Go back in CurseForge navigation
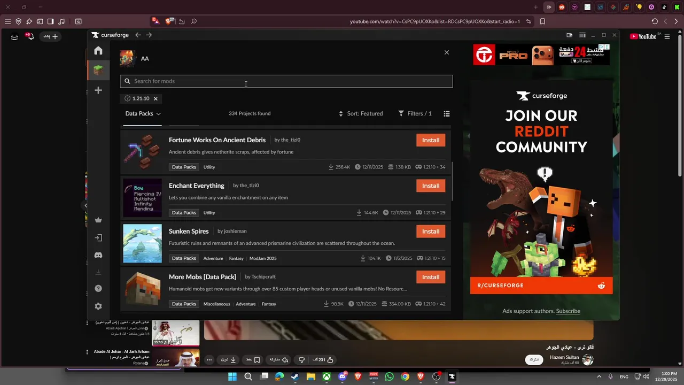This screenshot has width=684, height=385. [138, 35]
